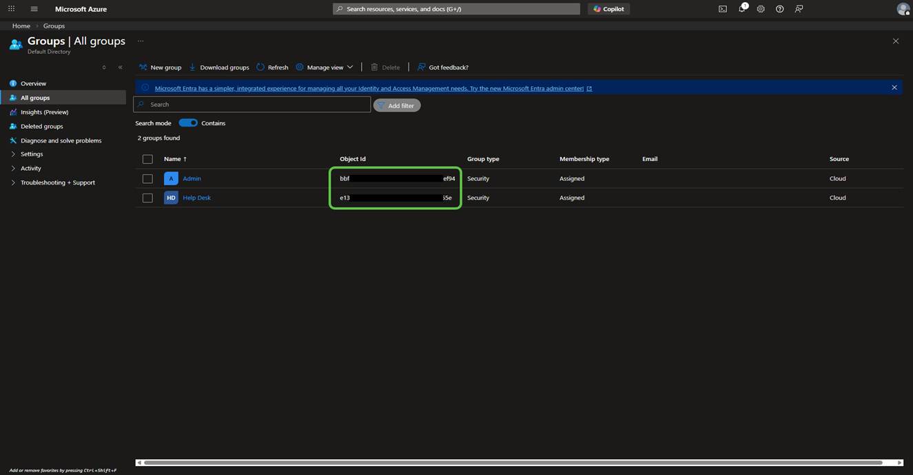Click the groups Search field
This screenshot has width=913, height=475.
[x=252, y=105]
